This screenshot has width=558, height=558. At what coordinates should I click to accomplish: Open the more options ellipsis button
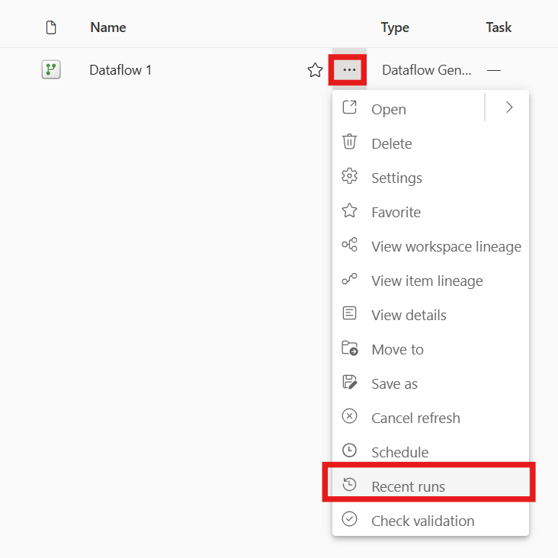click(349, 70)
